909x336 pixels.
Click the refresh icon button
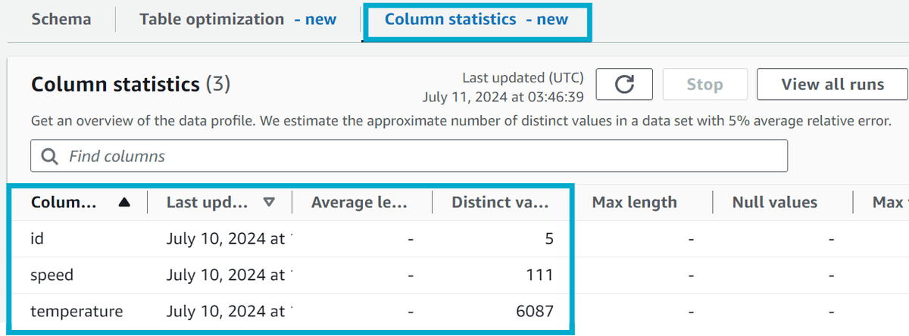coord(623,85)
